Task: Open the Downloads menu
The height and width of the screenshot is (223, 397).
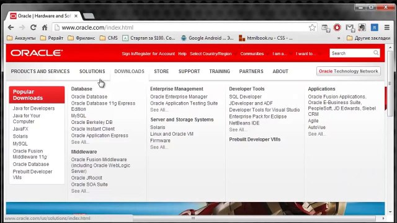Action: click(x=129, y=71)
